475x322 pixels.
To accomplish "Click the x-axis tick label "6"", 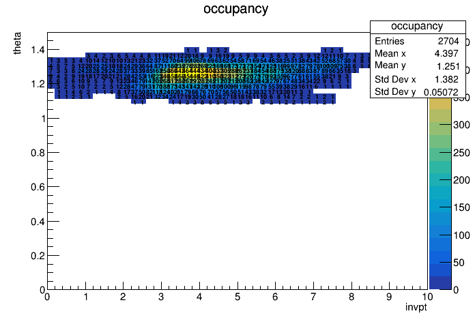I will [x=275, y=297].
